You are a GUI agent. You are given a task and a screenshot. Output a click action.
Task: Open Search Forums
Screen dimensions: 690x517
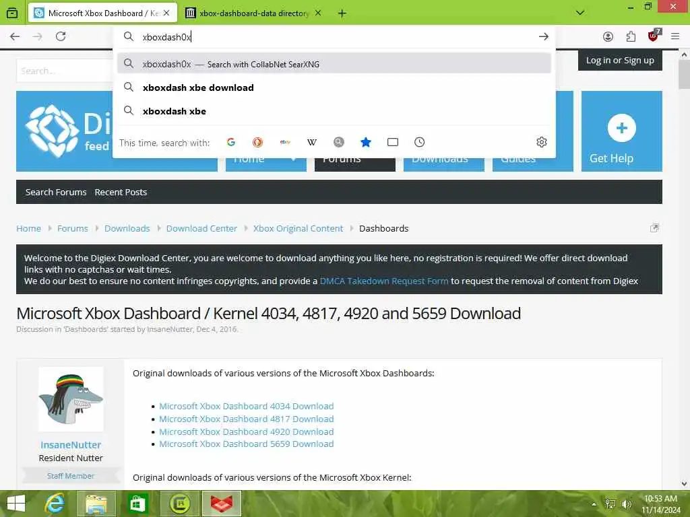56,192
